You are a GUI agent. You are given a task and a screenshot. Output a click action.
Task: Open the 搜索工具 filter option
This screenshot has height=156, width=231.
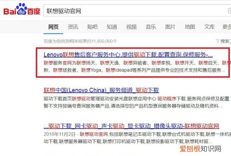[226, 41]
